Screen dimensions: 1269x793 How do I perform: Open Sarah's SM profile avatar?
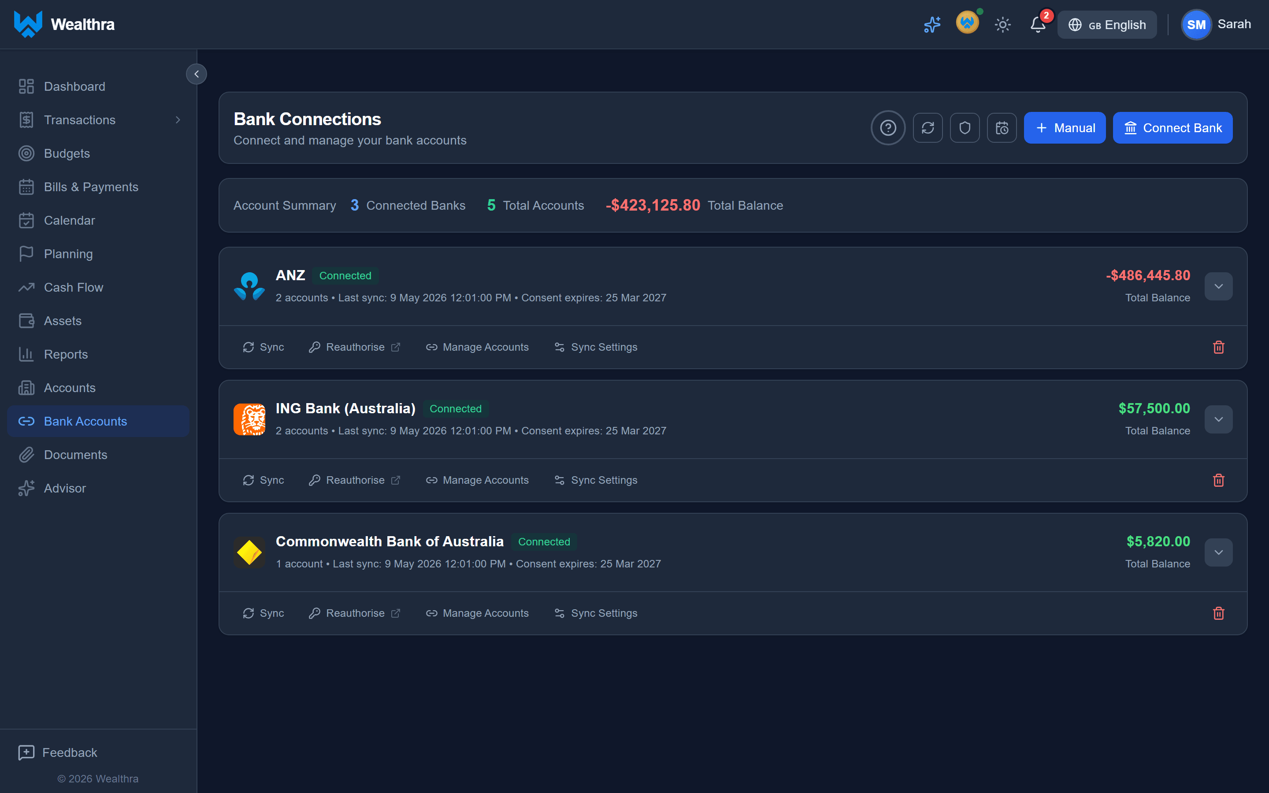click(1196, 25)
